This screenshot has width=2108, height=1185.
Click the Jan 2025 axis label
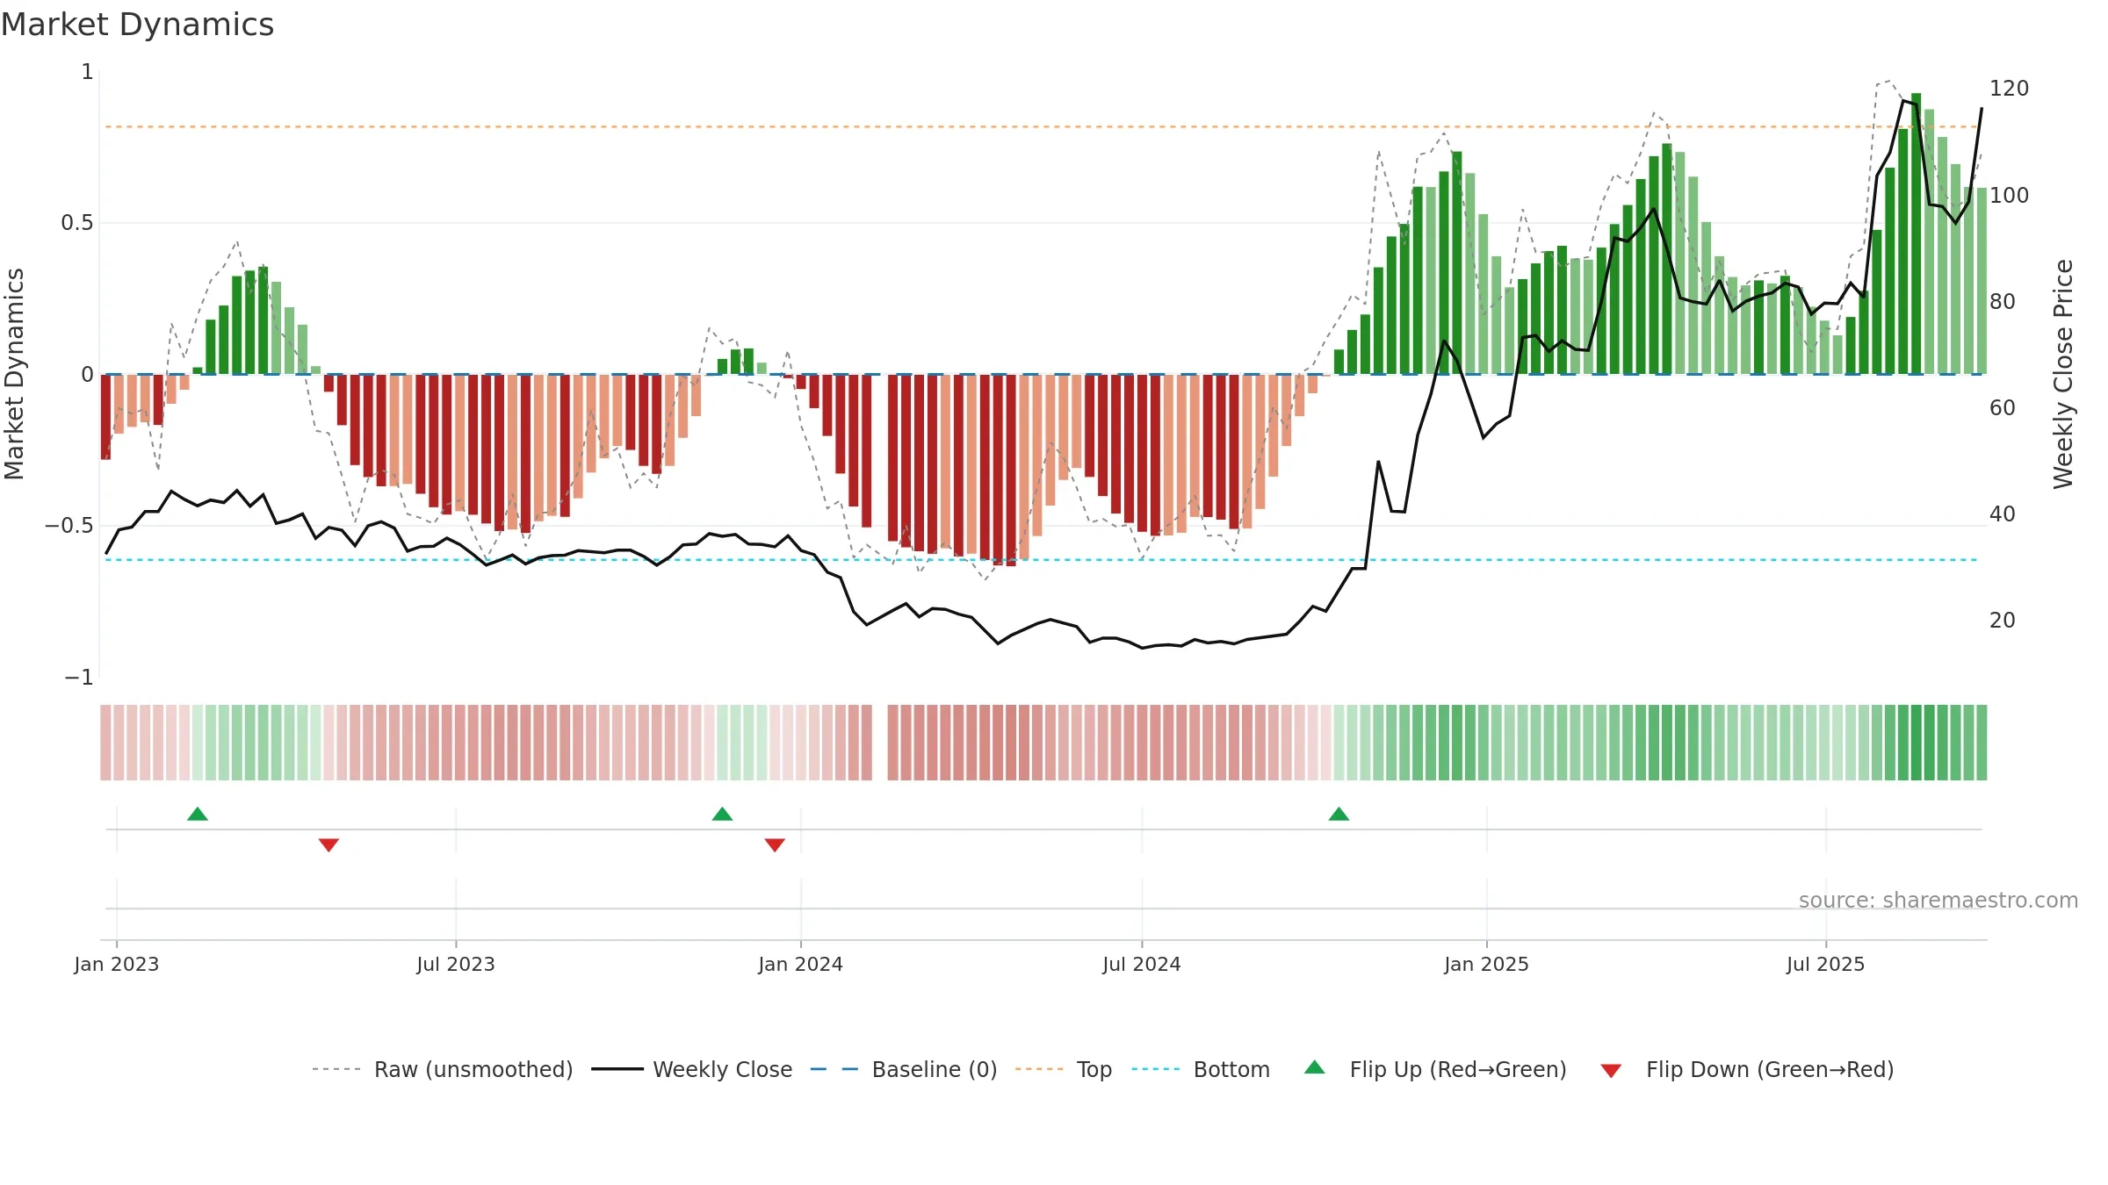(x=1487, y=964)
